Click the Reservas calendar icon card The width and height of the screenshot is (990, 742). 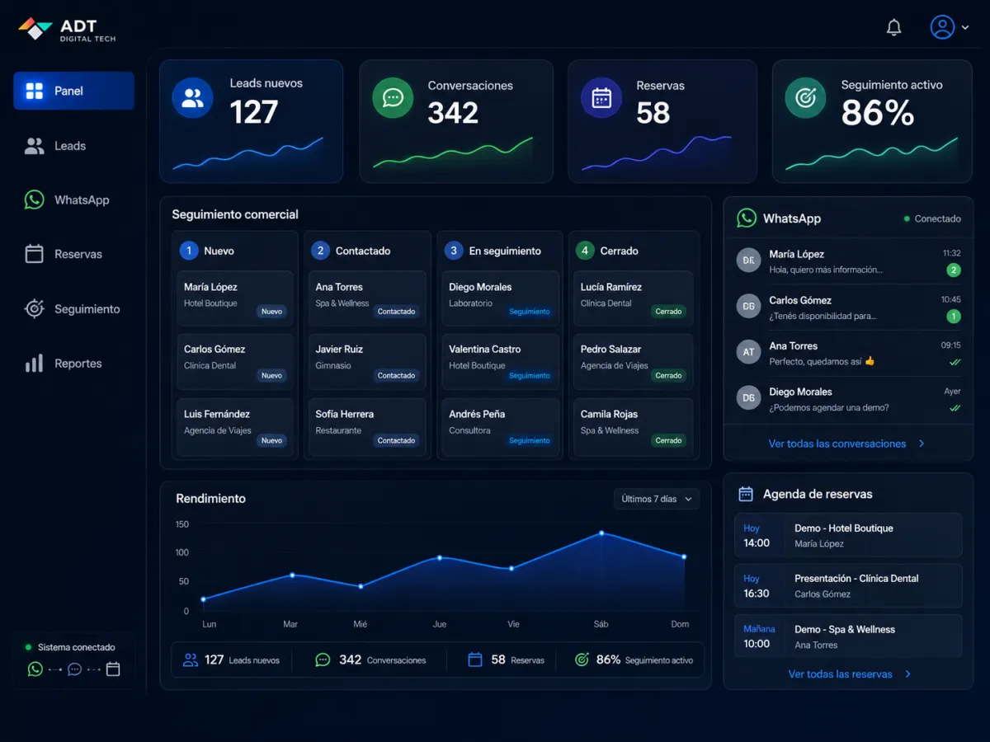(x=601, y=98)
